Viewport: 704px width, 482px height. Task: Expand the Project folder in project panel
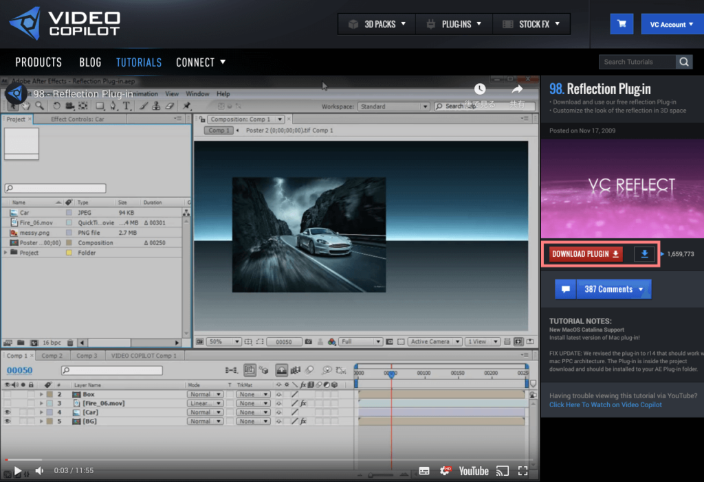tap(5, 253)
